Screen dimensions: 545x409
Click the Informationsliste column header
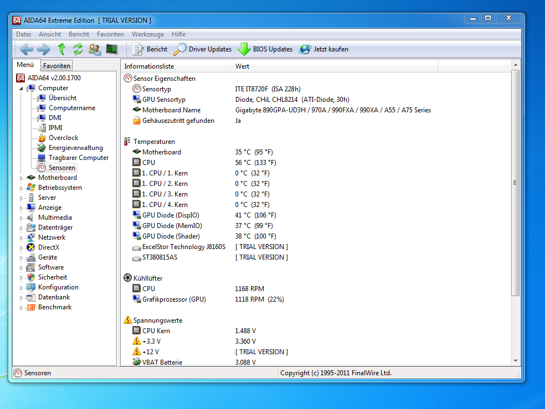click(x=176, y=66)
